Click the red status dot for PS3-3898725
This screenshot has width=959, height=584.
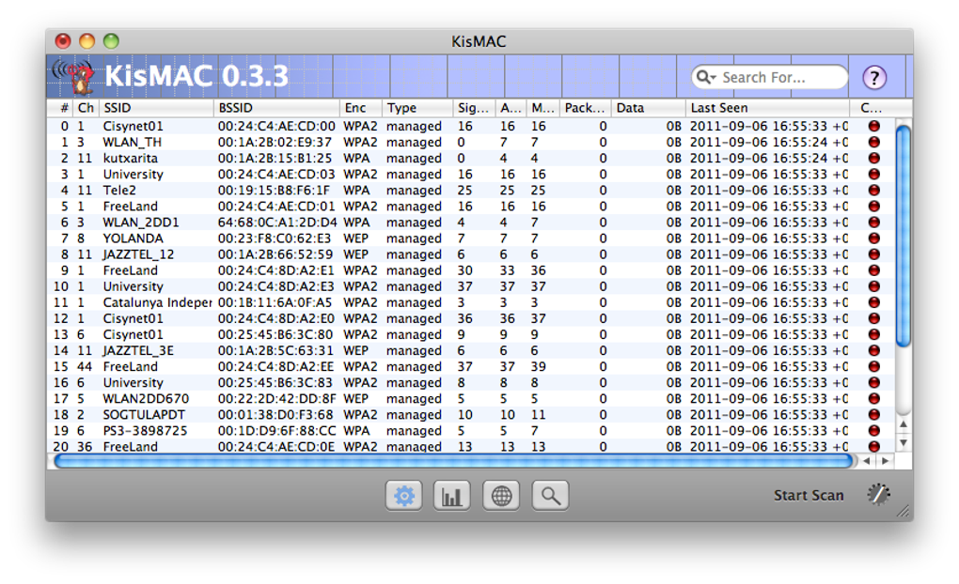(x=874, y=431)
